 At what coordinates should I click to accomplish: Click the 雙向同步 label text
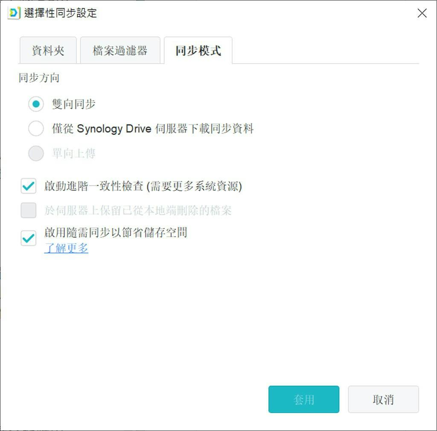(73, 104)
